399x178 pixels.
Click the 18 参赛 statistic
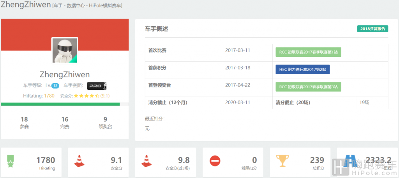24,123
